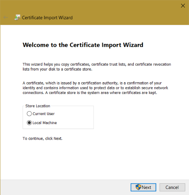Click the paragraph starting A certificate, which is issued

click(x=95, y=88)
